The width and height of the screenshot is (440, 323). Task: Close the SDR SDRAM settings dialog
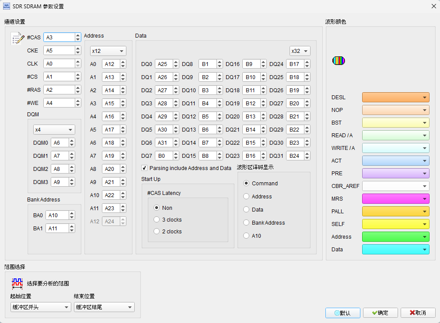point(433,6)
